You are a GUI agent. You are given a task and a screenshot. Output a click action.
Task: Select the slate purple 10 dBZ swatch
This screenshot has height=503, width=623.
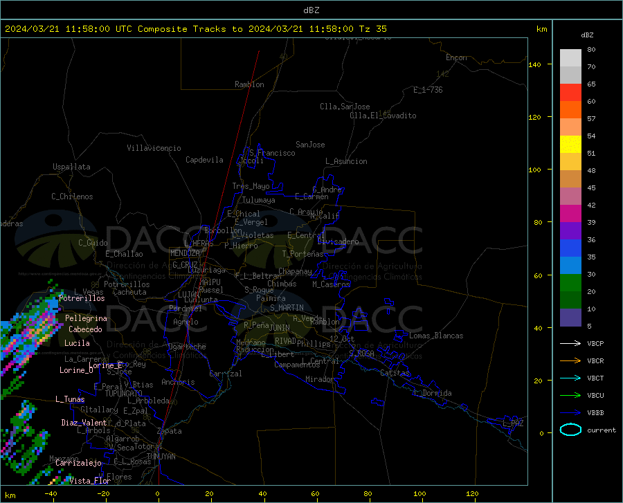[x=570, y=317]
